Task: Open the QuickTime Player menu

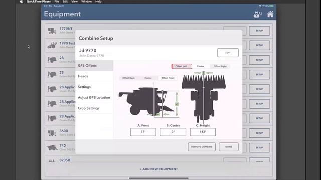Action: pos(39,2)
